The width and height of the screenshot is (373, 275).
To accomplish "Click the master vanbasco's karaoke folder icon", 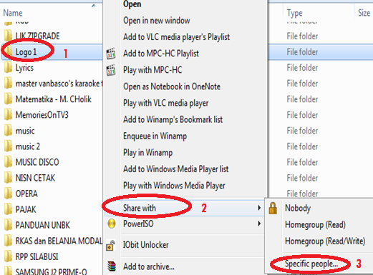I will (8, 83).
